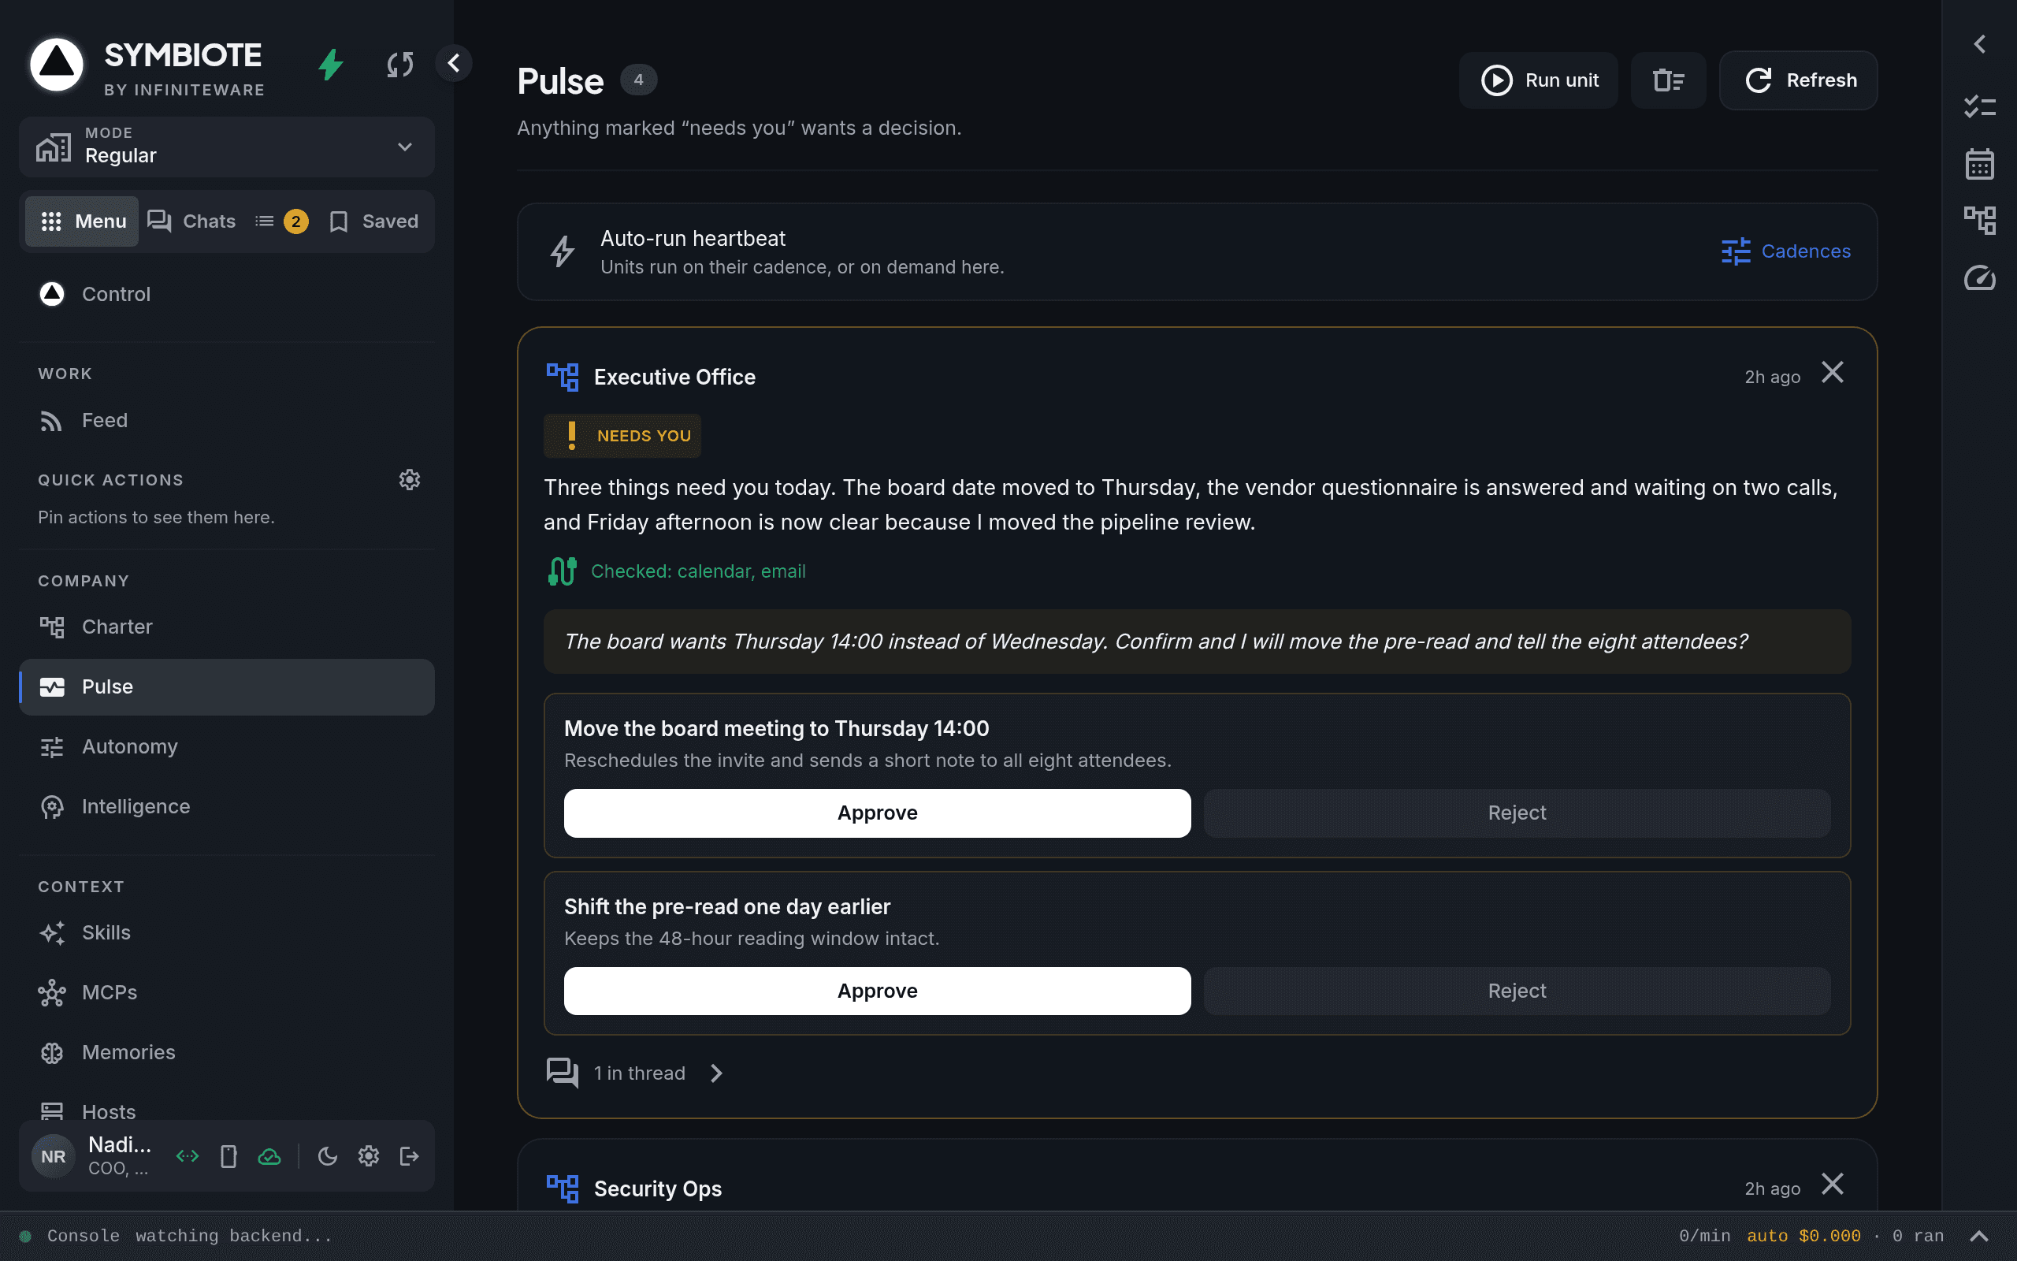Click the Auto-run heartbeat bolt icon
Image resolution: width=2017 pixels, height=1261 pixels.
pyautogui.click(x=563, y=251)
